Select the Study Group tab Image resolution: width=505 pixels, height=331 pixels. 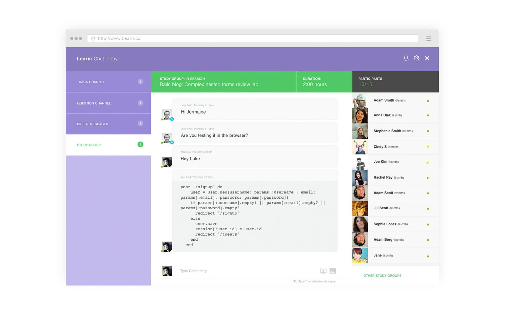[x=108, y=145]
